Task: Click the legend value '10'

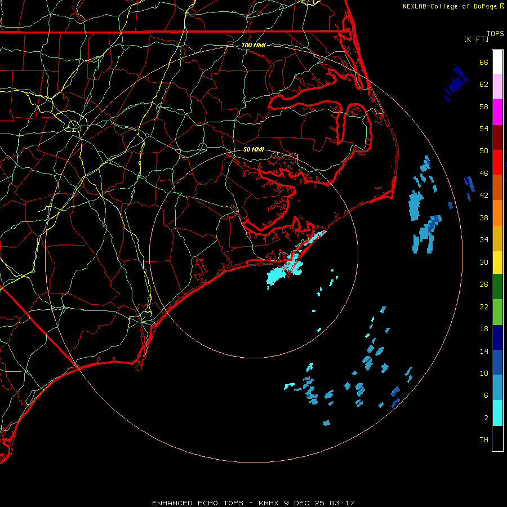Action: tap(484, 373)
